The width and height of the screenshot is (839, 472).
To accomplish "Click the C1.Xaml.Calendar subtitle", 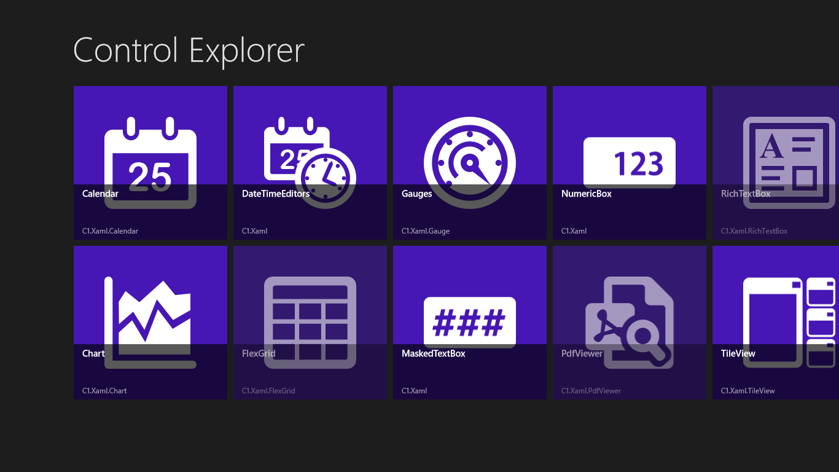I will pos(110,231).
